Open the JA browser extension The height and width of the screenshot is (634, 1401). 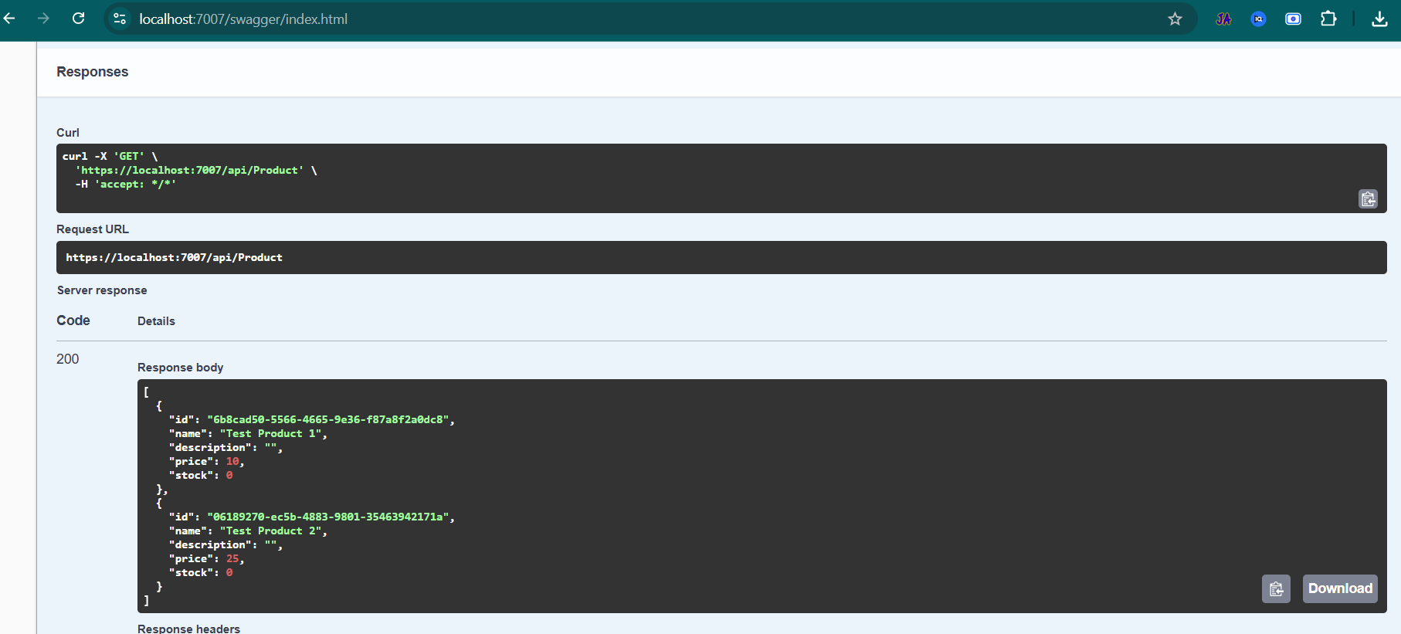coord(1223,19)
